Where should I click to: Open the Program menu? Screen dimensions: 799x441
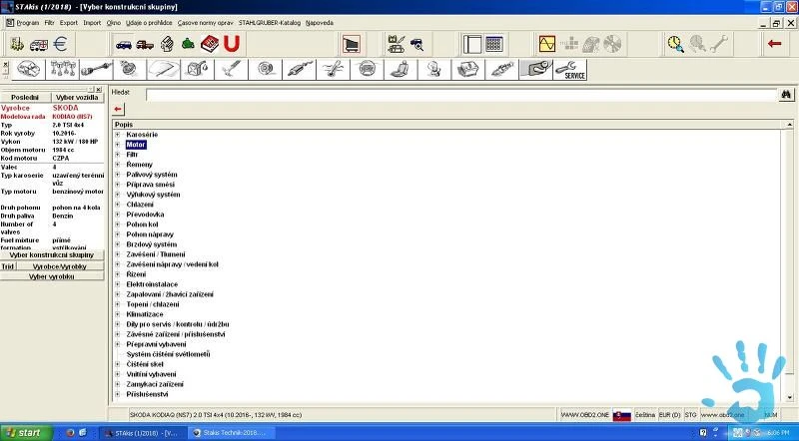pyautogui.click(x=27, y=21)
